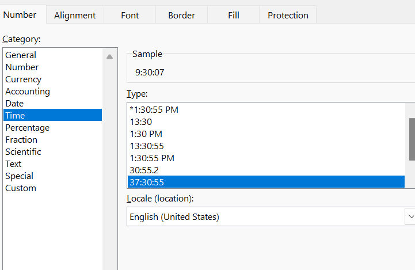Select the Scientific category
This screenshot has height=270, width=415.
pos(53,151)
